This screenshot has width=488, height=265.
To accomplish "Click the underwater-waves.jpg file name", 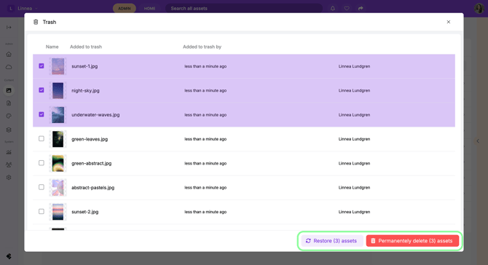I will (x=95, y=115).
